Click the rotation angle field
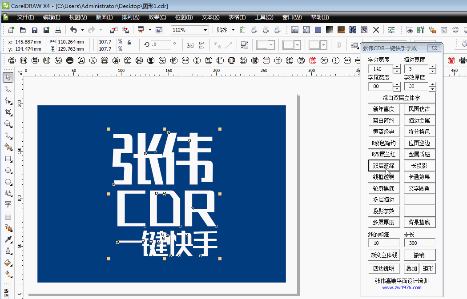 pyautogui.click(x=161, y=44)
